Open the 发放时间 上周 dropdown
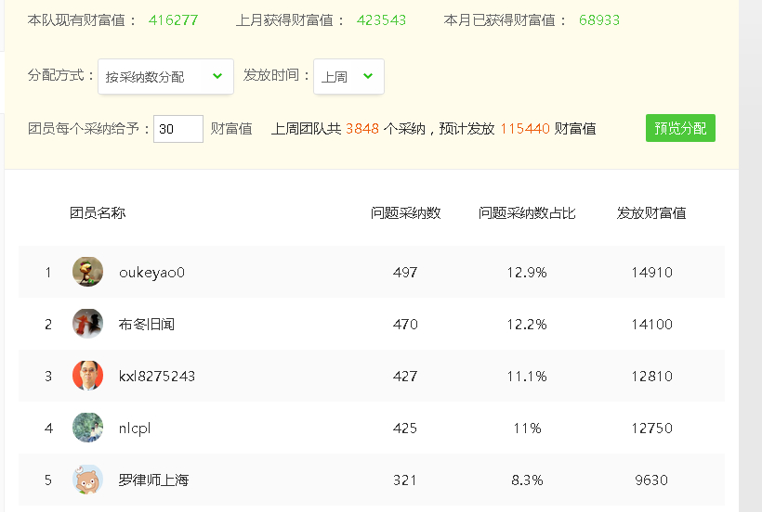This screenshot has height=512, width=762. coord(348,77)
